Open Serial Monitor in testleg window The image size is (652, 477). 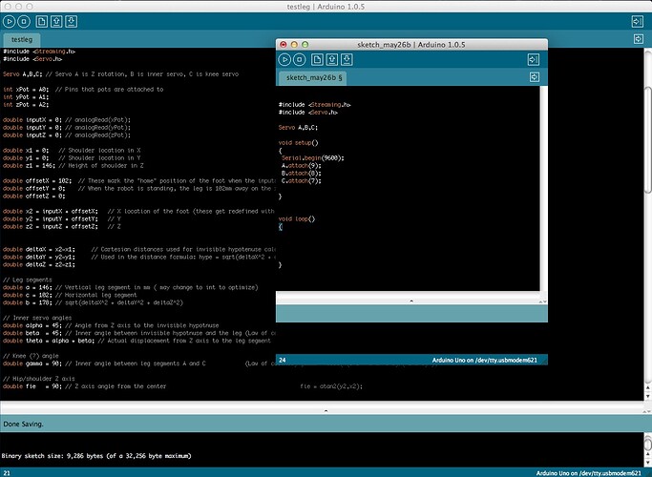click(x=637, y=21)
